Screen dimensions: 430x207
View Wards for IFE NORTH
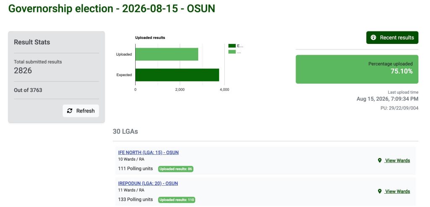[x=397, y=161]
